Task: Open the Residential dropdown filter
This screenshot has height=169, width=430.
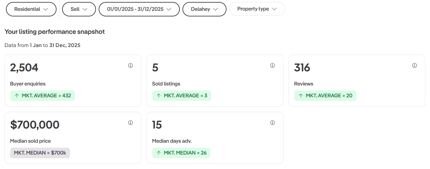Action: (x=31, y=9)
